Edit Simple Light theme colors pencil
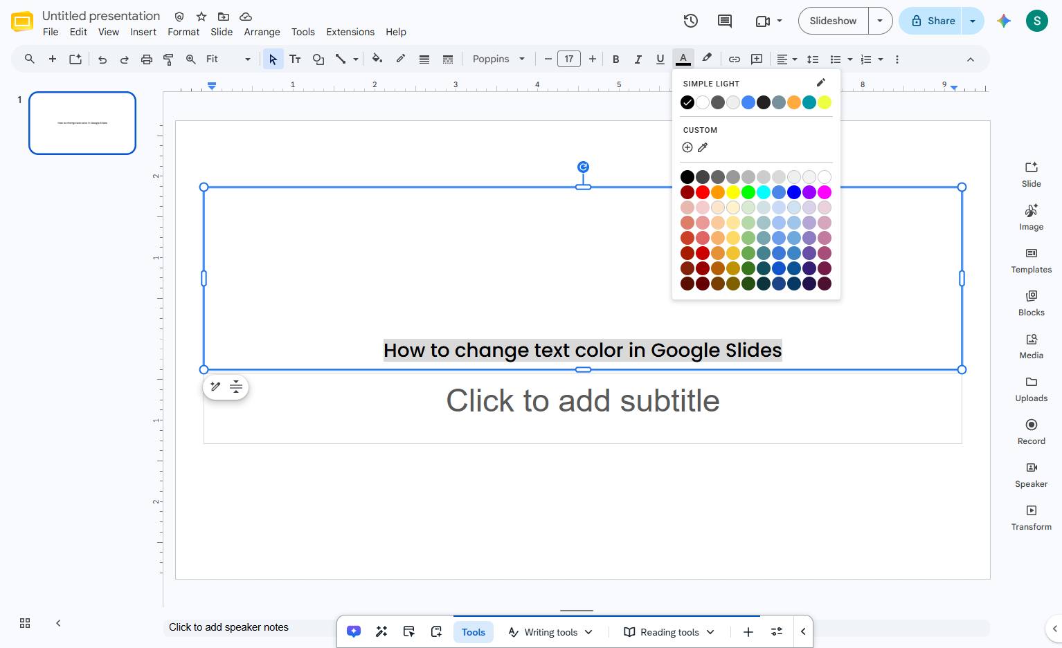This screenshot has width=1062, height=648. pos(821,83)
